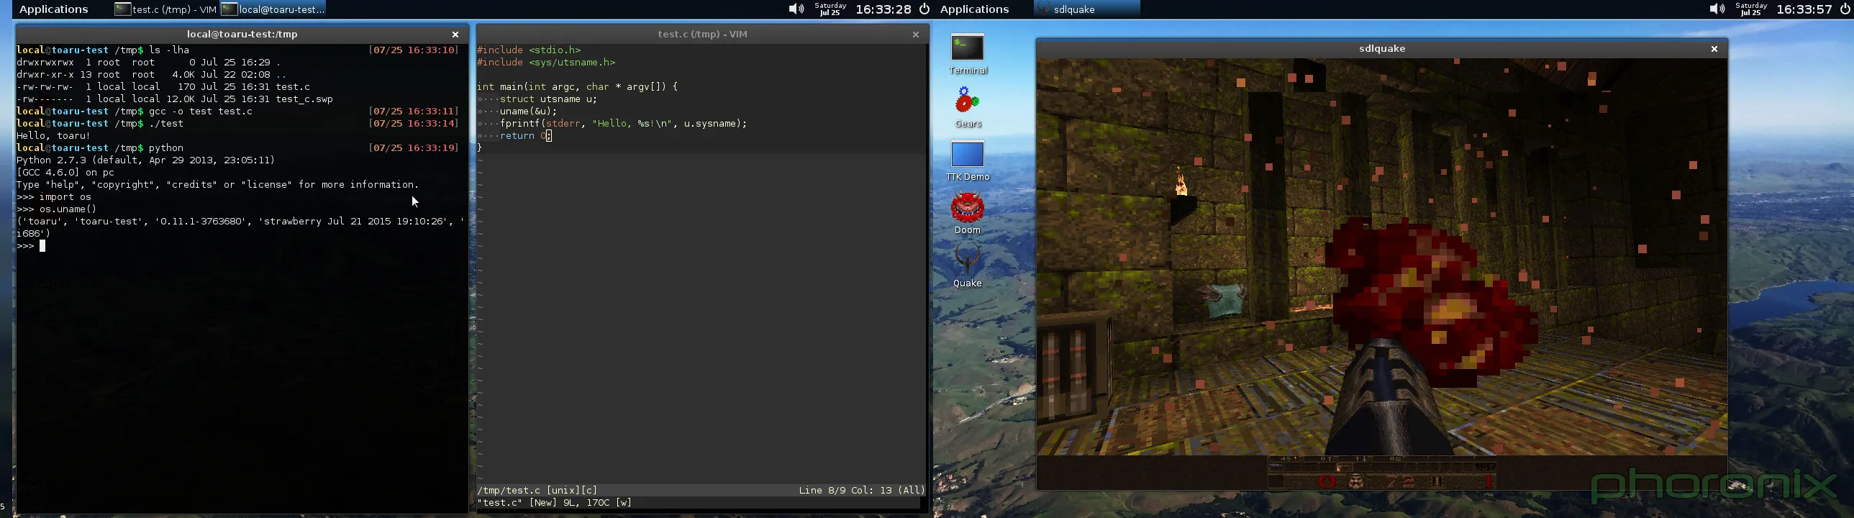Launch the Quake desktop icon

968,265
